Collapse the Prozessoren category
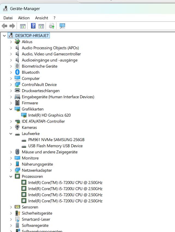 (11, 177)
